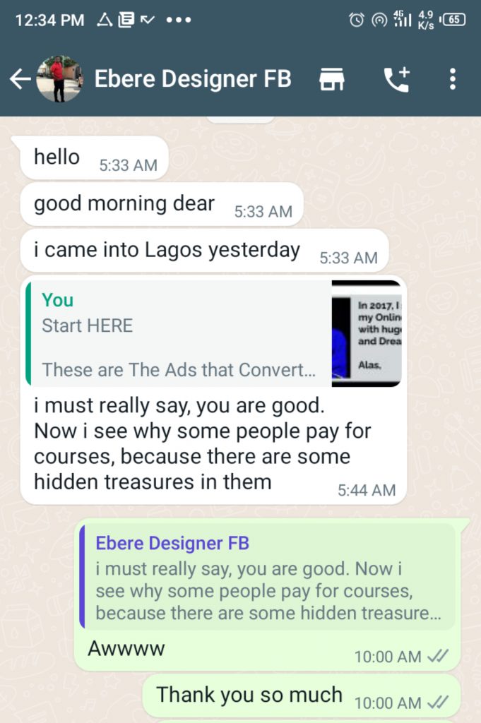Open the business catalog storefront icon
This screenshot has height=723, width=481.
click(x=331, y=79)
